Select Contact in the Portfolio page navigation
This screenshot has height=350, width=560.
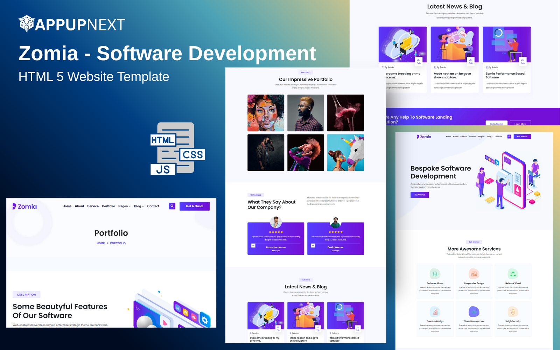(153, 206)
